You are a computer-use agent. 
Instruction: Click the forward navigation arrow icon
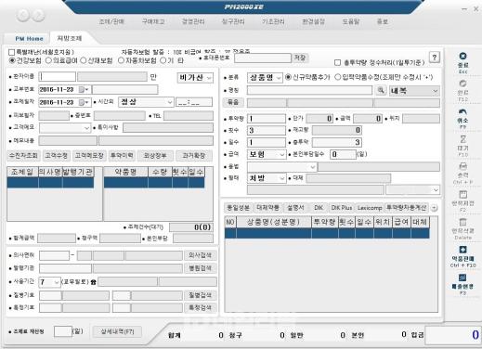tap(38, 15)
